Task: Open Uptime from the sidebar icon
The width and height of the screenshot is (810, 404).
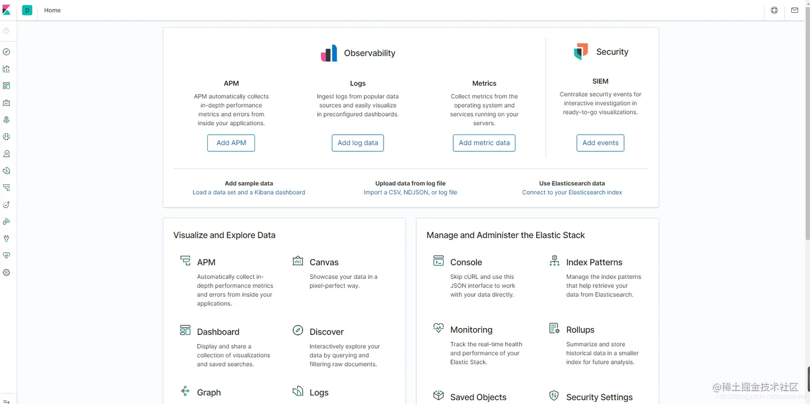Action: click(6, 205)
